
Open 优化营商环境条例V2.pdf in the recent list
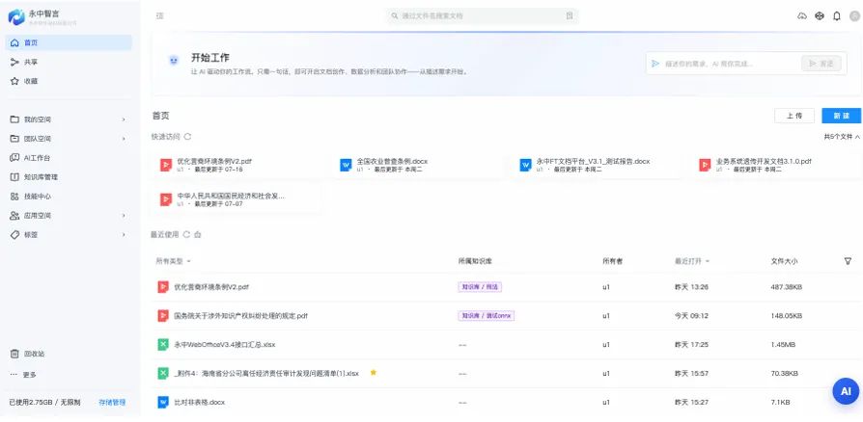pyautogui.click(x=211, y=287)
